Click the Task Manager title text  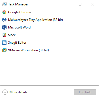pyautogui.click(x=18, y=4)
